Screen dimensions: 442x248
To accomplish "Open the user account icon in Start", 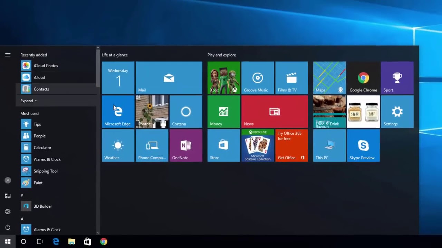I will pyautogui.click(x=8, y=180).
